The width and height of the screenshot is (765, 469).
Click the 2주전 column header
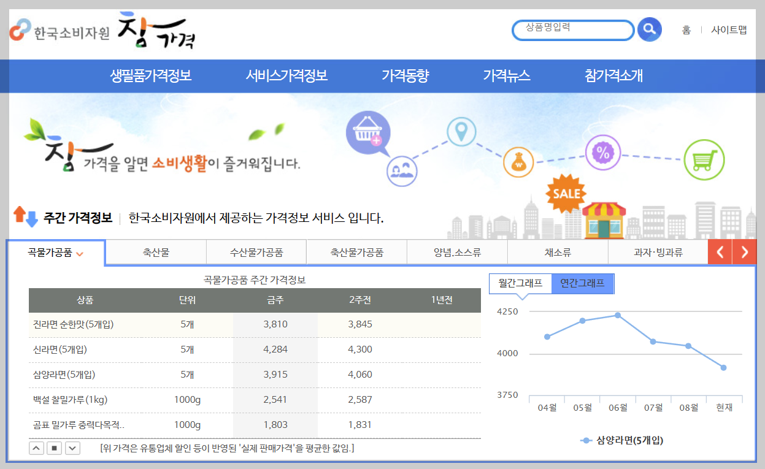point(360,300)
